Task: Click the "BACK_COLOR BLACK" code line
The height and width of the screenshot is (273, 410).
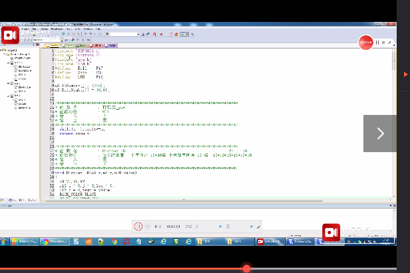Action: pos(79,195)
